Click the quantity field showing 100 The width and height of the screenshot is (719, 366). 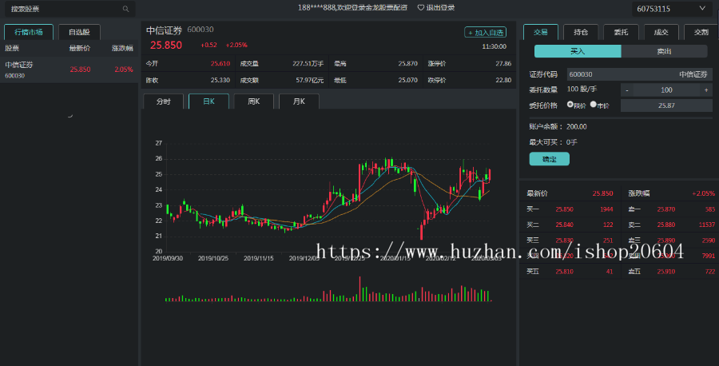666,90
